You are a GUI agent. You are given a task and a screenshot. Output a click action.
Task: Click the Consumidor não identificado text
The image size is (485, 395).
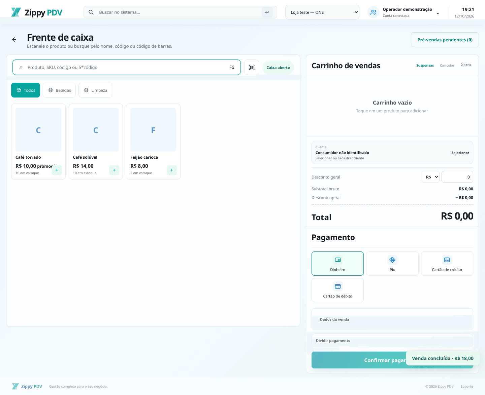coord(342,153)
